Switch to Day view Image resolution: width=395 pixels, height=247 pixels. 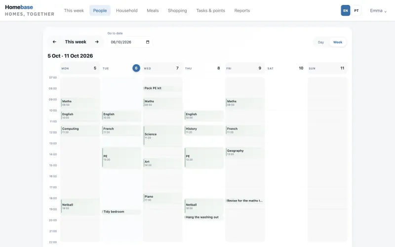tap(320, 42)
